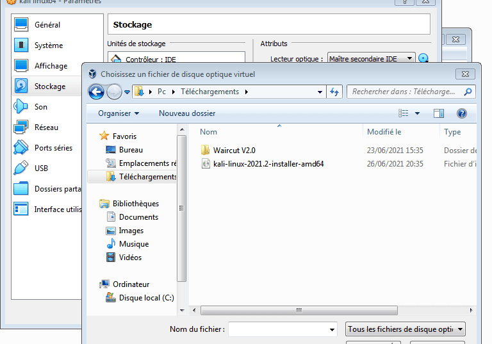Click Téléchargements in the address path

pos(209,92)
